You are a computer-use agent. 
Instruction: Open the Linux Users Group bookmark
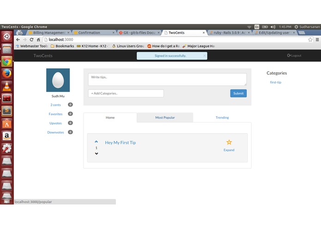tap(128, 46)
